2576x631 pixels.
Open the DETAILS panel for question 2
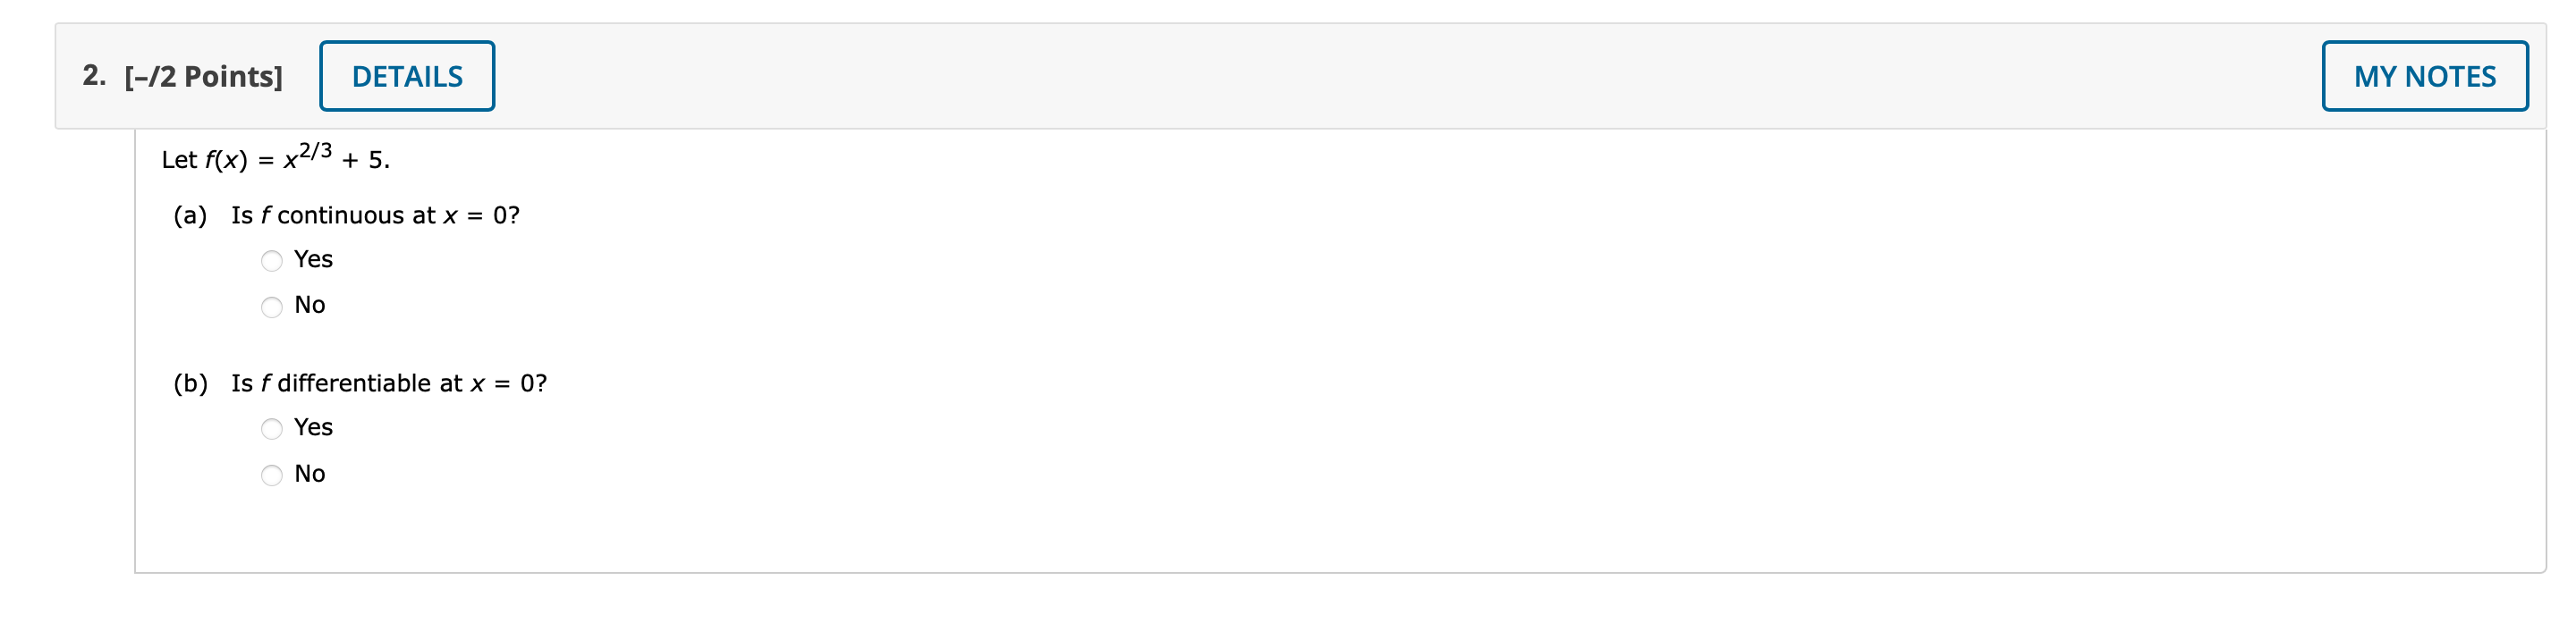406,75
